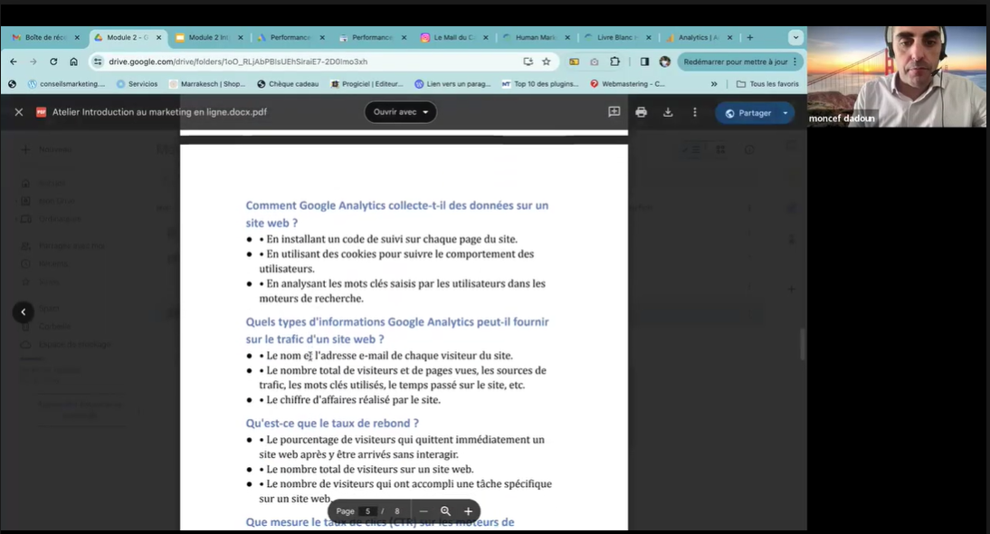Open the 'Tous les favoris' folder
The image size is (990, 534).
pyautogui.click(x=767, y=84)
